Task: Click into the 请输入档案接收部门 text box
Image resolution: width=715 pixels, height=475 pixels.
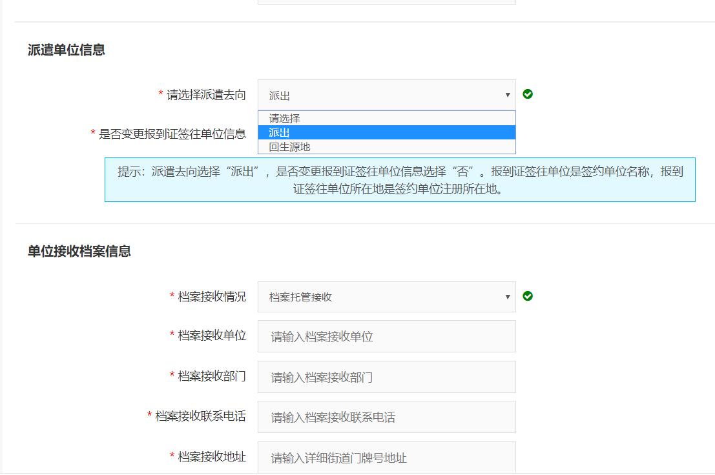Action: pyautogui.click(x=386, y=377)
